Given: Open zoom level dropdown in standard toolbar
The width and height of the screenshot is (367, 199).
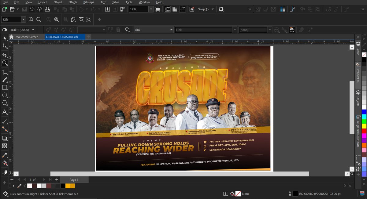Looking at the screenshot, I should pyautogui.click(x=151, y=9).
